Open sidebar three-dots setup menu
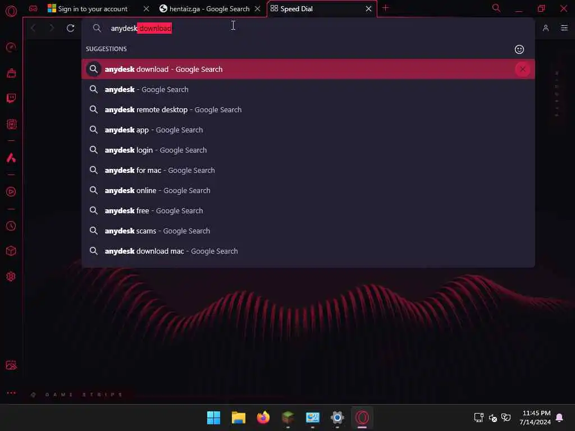Viewport: 575px width, 431px height. coord(11,393)
